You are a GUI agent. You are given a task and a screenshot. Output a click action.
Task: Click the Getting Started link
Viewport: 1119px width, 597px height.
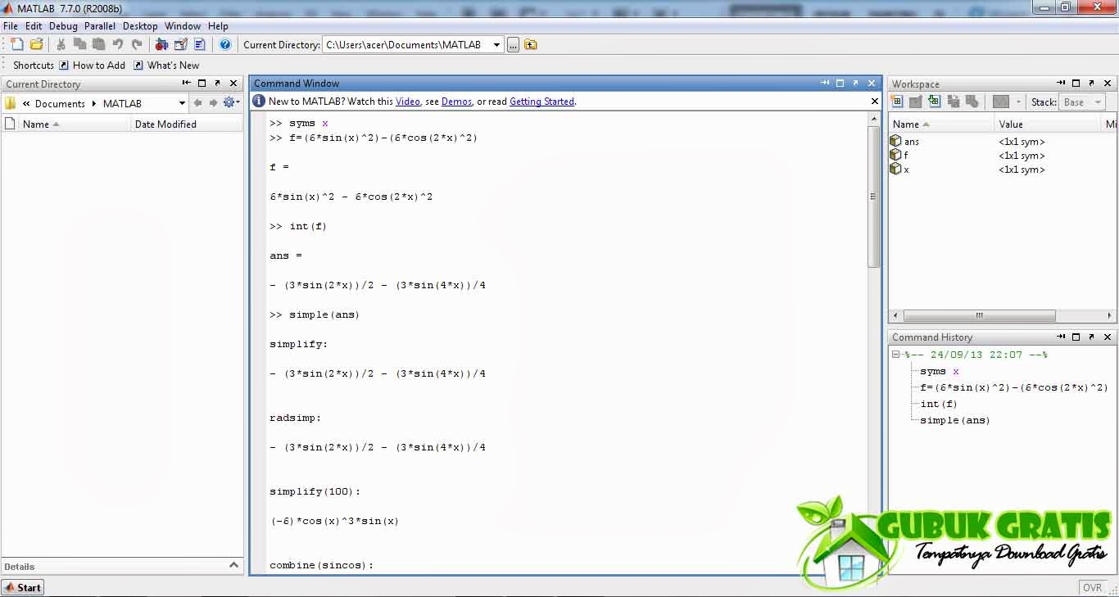tap(541, 102)
